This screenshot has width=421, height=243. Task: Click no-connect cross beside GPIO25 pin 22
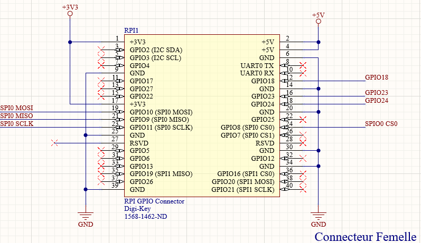(x=303, y=120)
